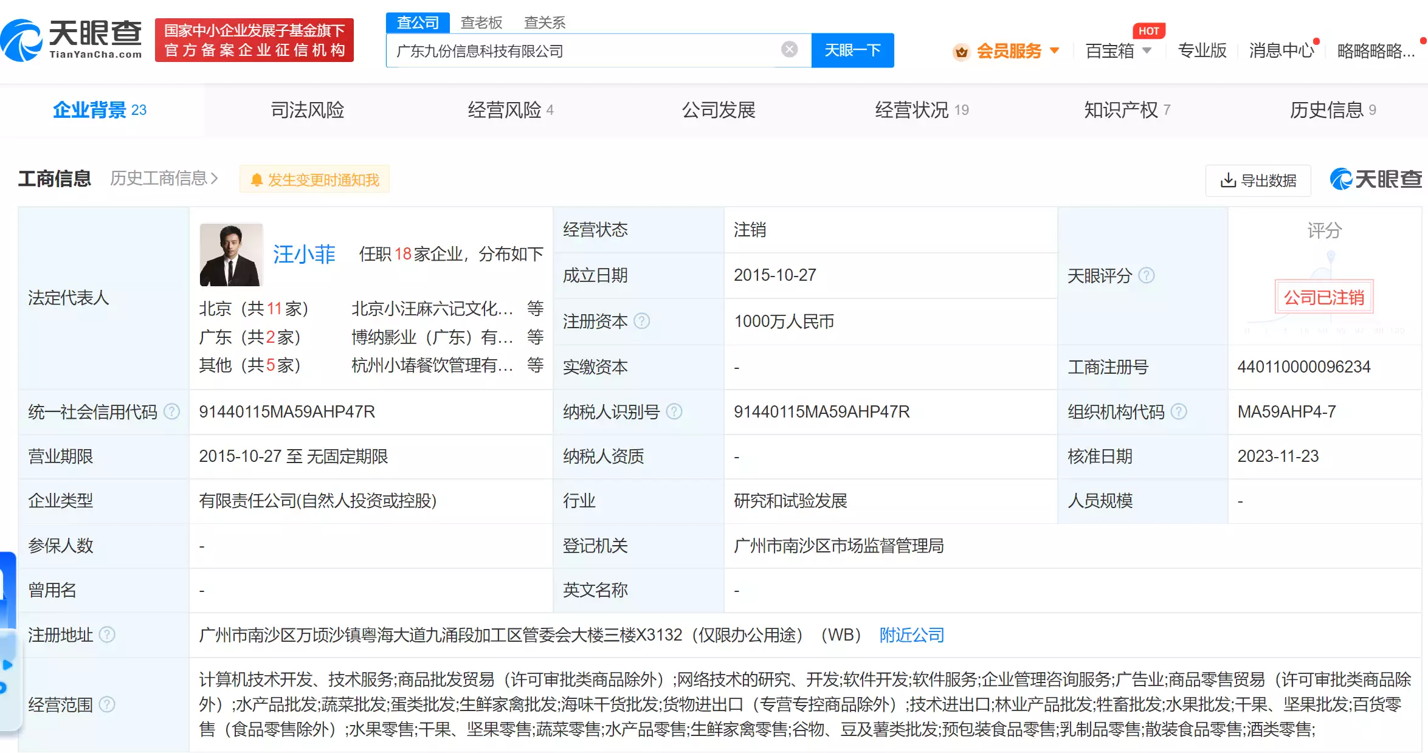Screen dimensions: 1428x753
Task: Click the TianYanCha logo in the header
Action: (72, 40)
